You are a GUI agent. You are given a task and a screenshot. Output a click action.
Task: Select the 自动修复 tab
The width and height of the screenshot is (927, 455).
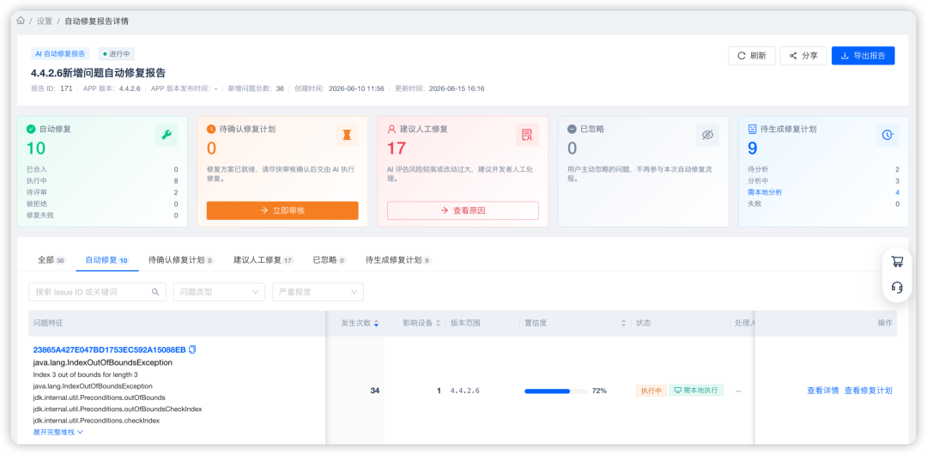tap(107, 260)
